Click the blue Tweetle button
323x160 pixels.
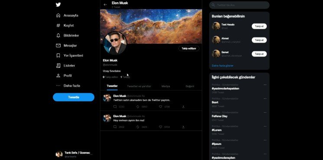click(x=74, y=97)
